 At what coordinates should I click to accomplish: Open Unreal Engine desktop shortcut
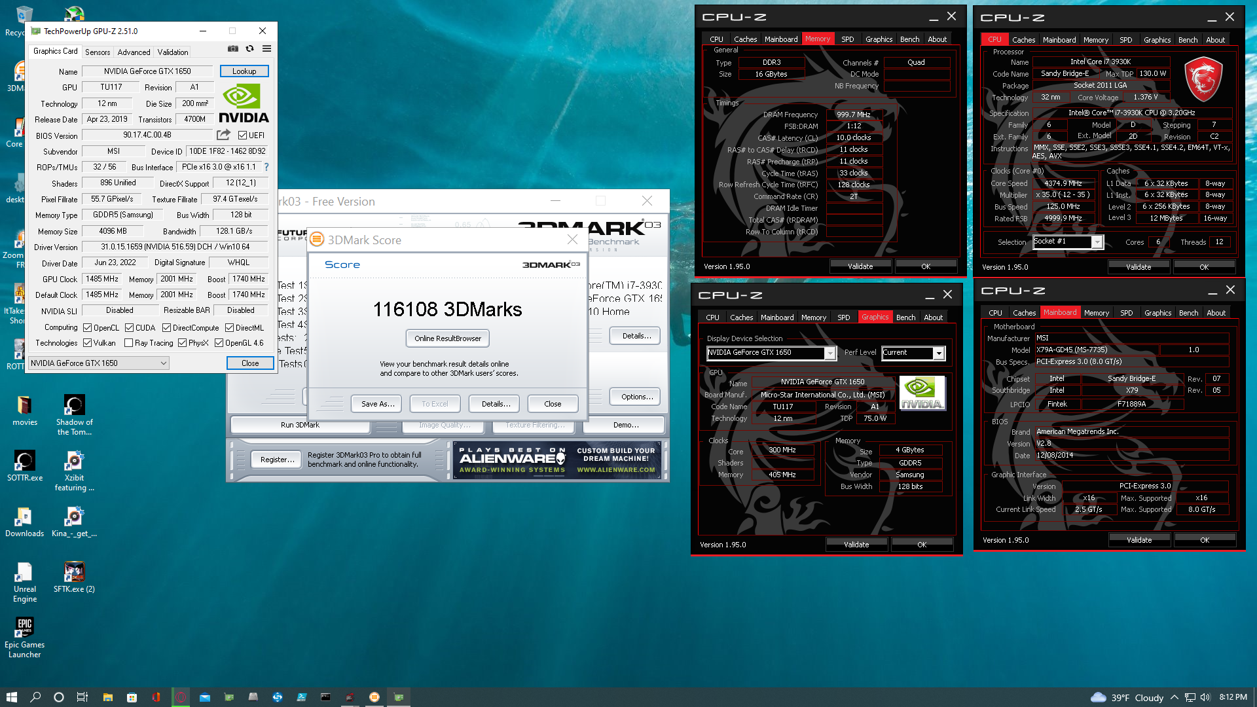(25, 582)
